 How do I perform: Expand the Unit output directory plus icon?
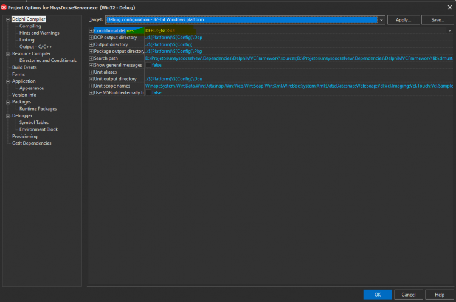[x=91, y=79]
